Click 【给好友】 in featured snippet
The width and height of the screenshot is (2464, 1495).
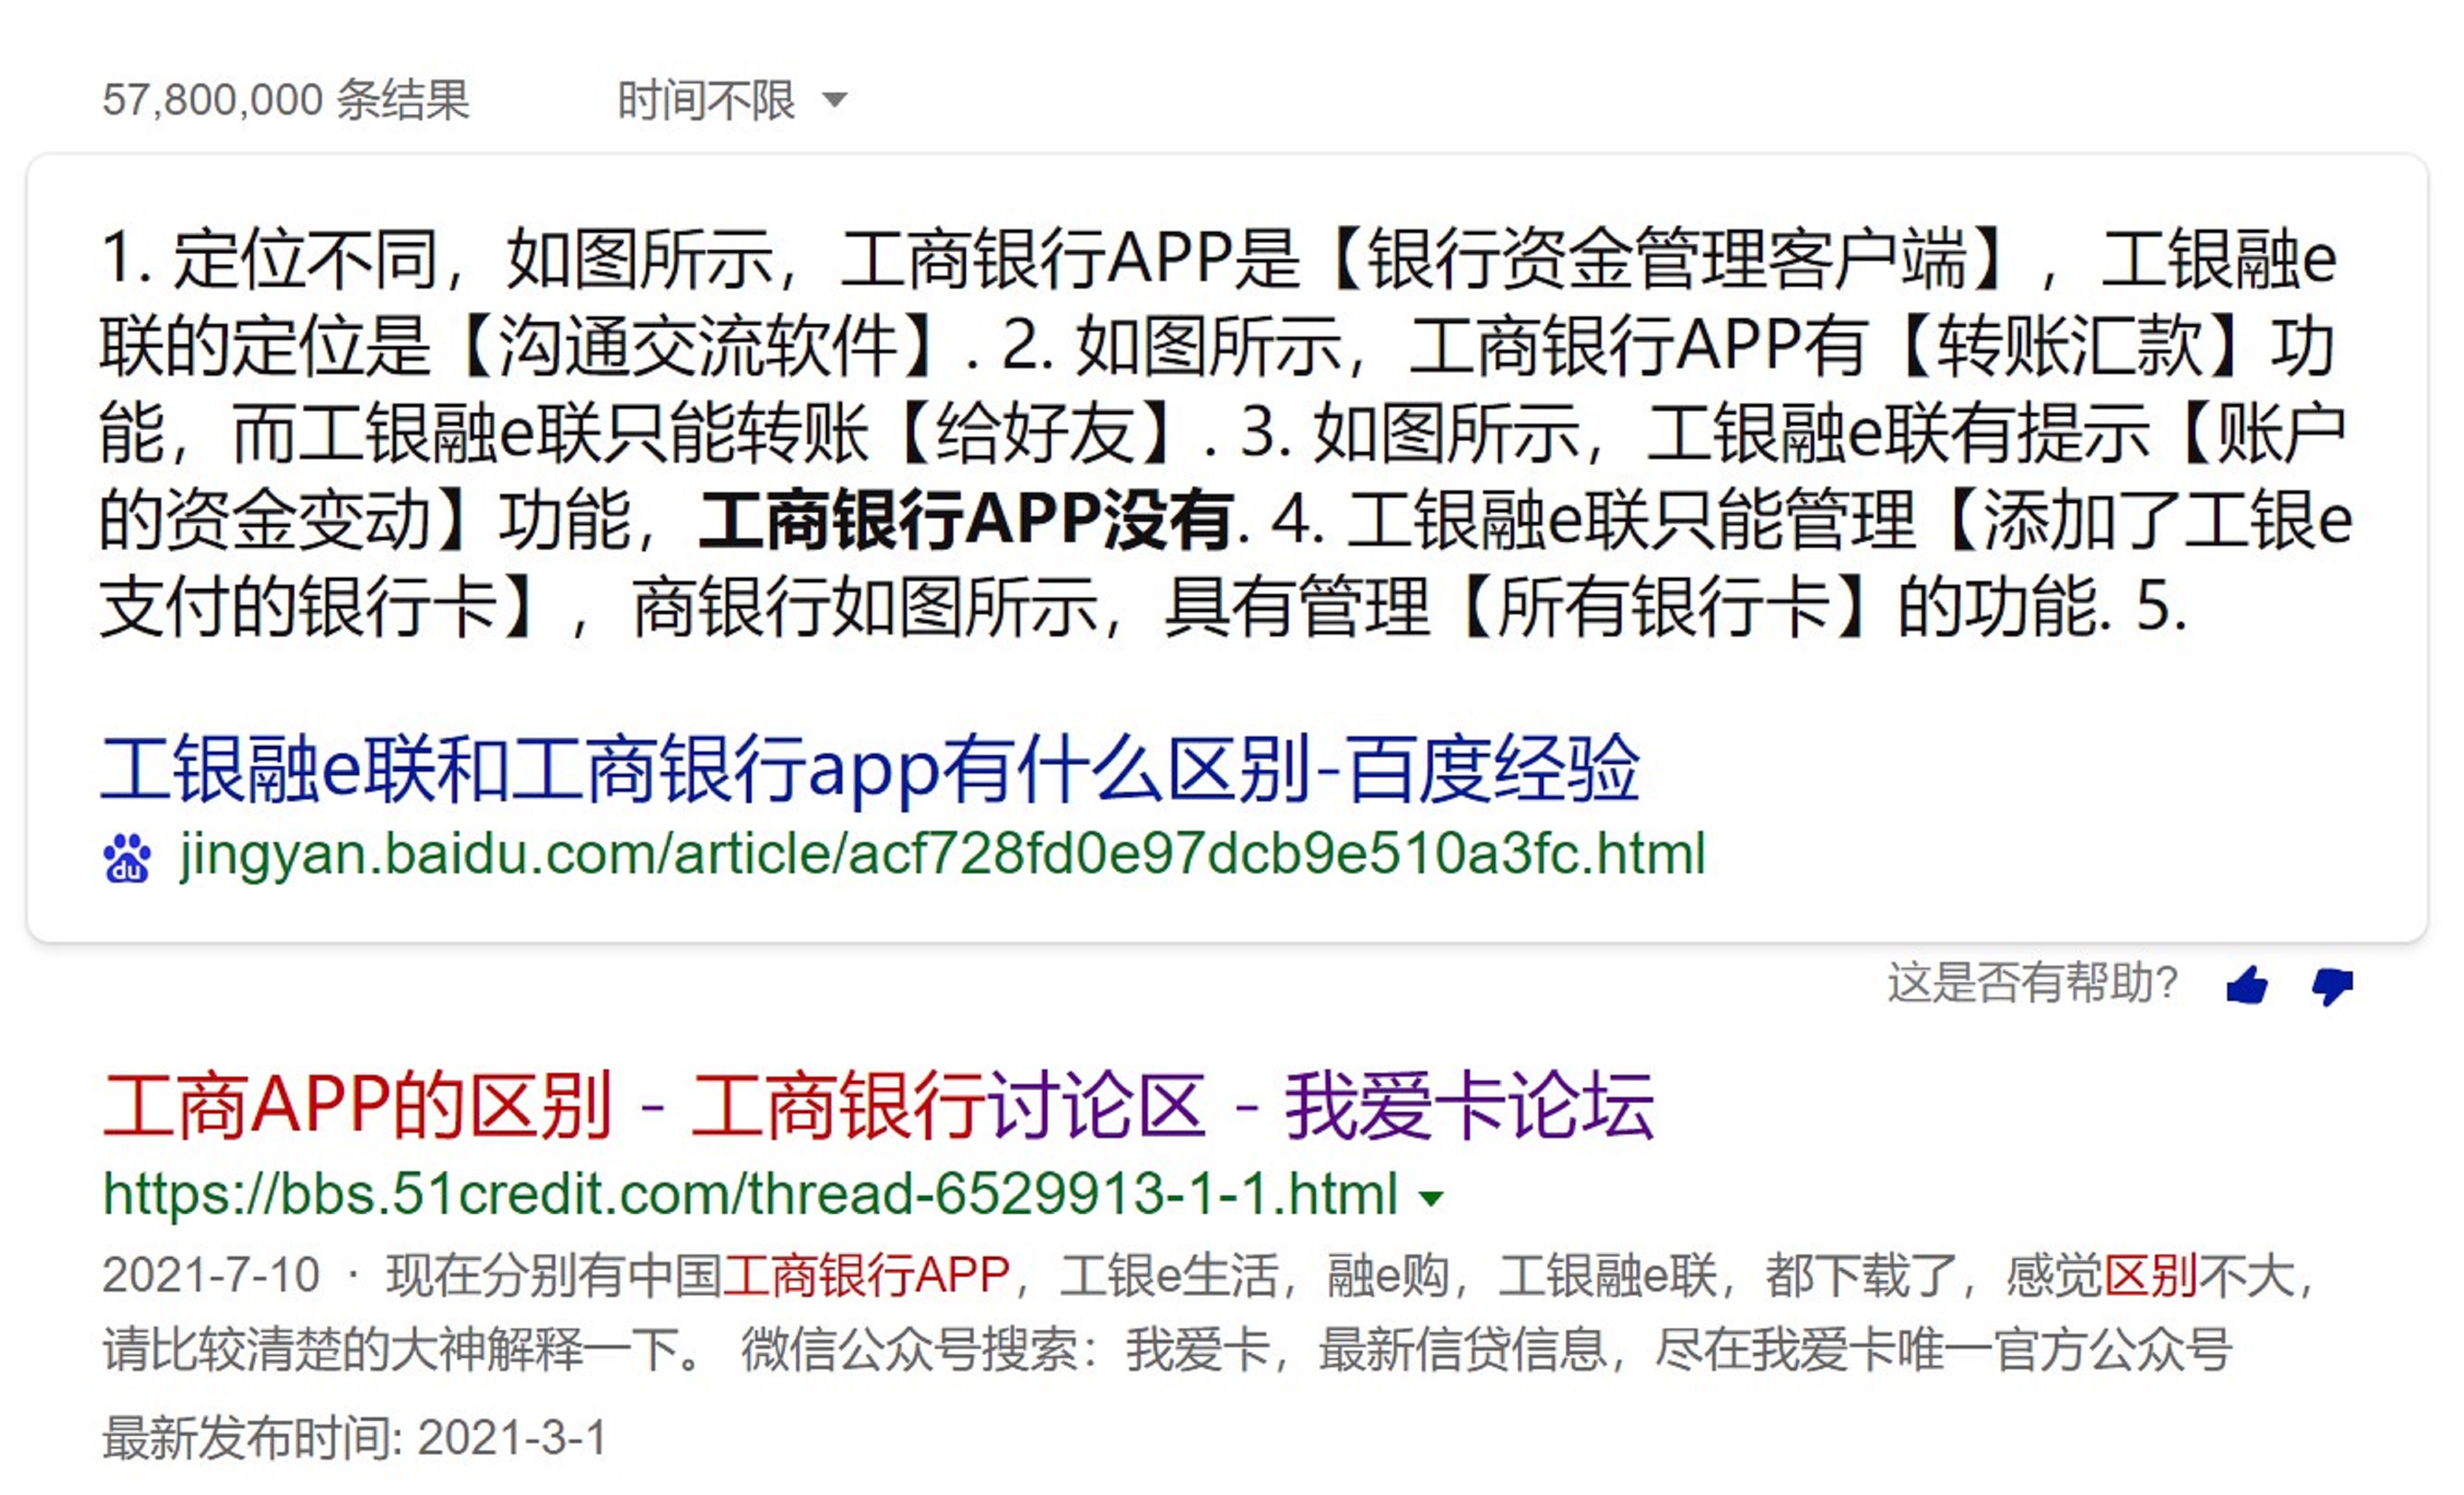(x=1038, y=433)
